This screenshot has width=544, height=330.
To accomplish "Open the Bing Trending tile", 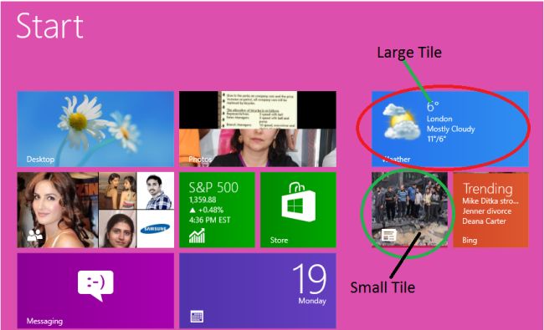I will tap(490, 210).
